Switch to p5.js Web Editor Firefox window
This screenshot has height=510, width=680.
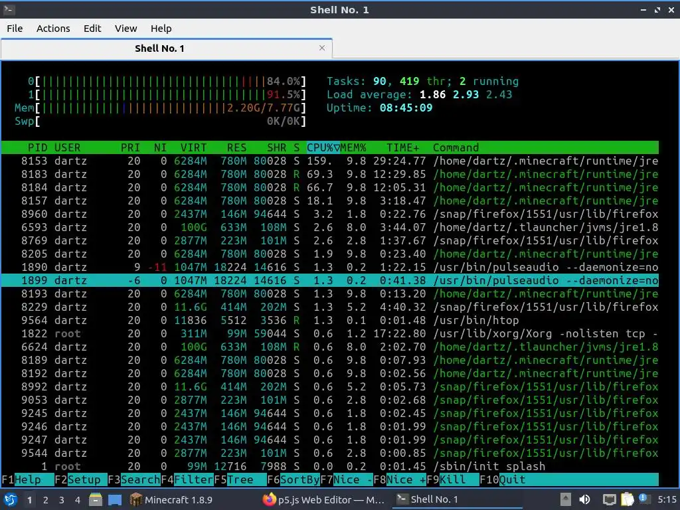click(324, 499)
